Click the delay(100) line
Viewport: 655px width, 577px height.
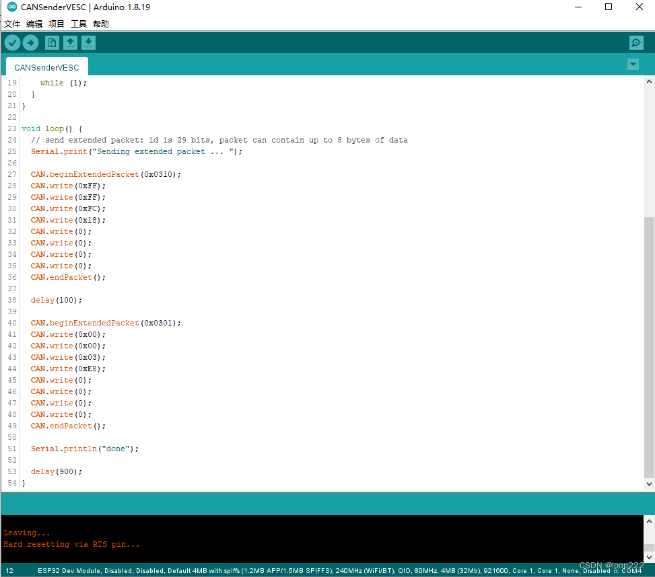coord(57,300)
